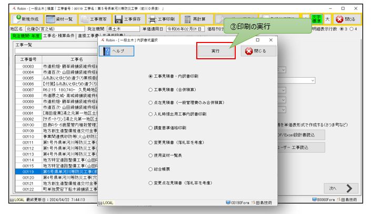
Task: Close the dialog with 閉じる button
Action: [x=258, y=51]
